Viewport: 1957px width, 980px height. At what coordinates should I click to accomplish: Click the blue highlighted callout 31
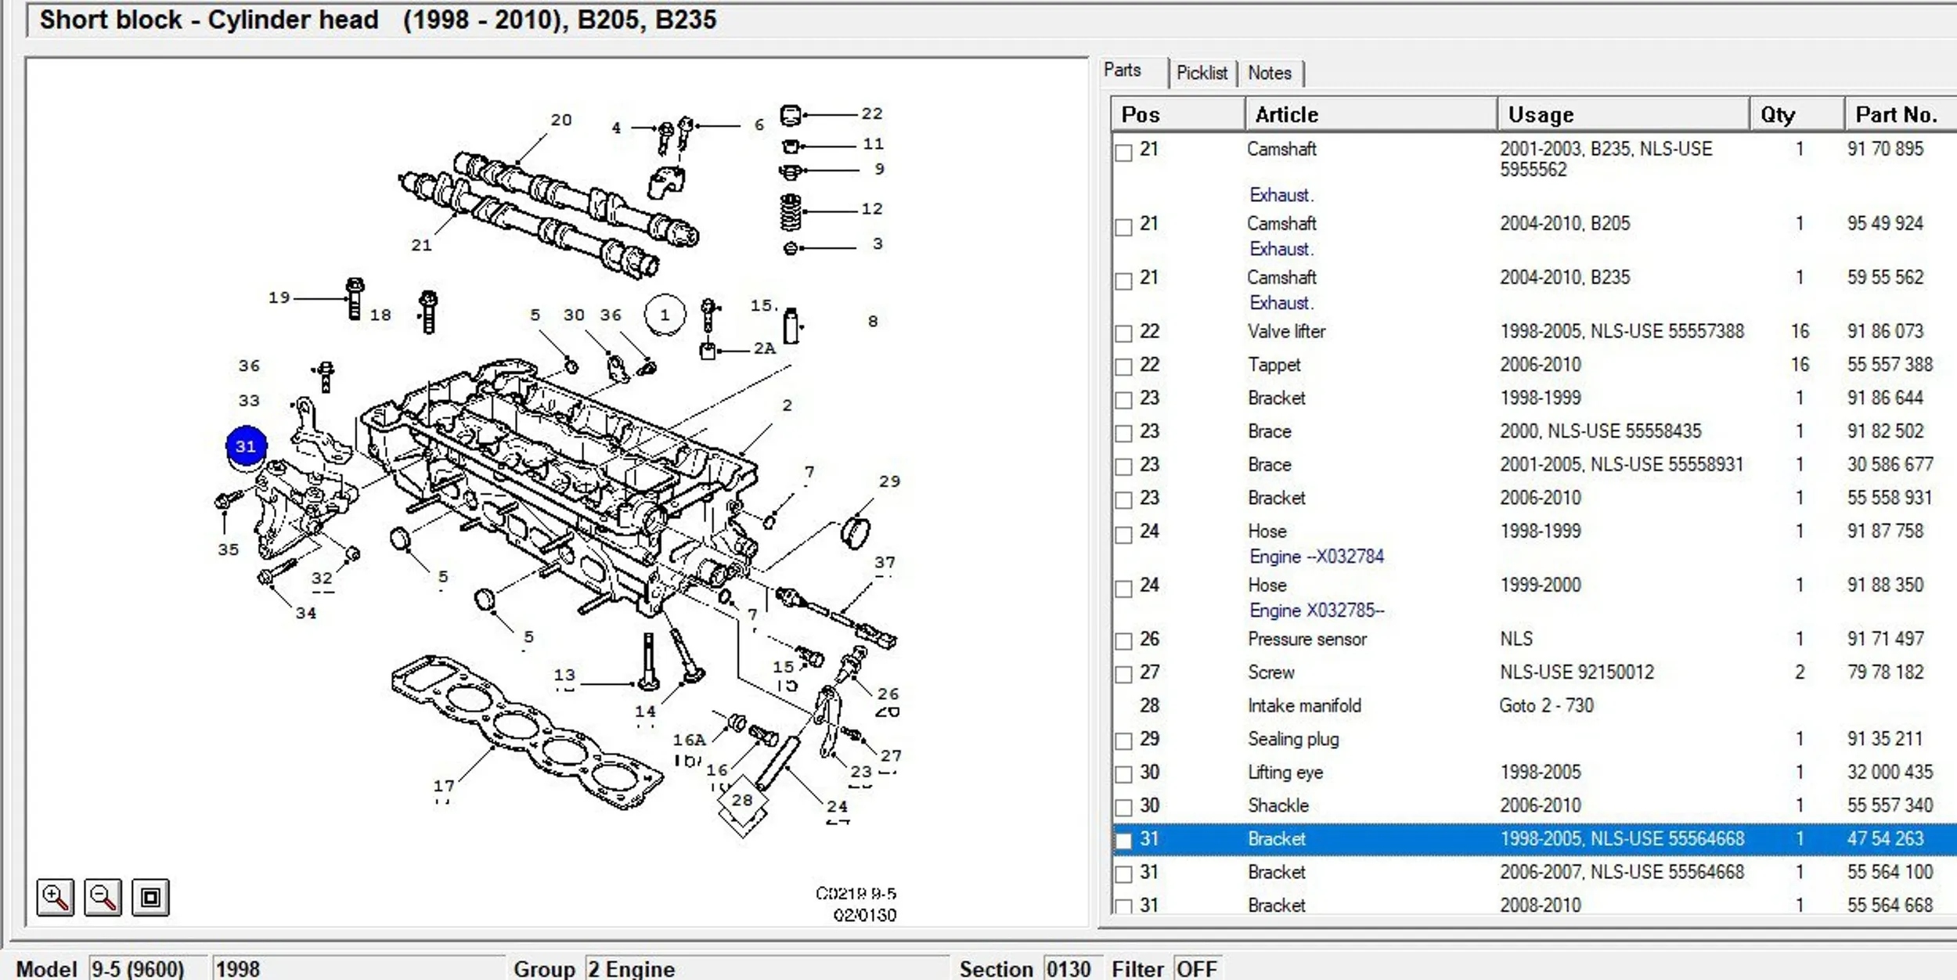point(246,446)
